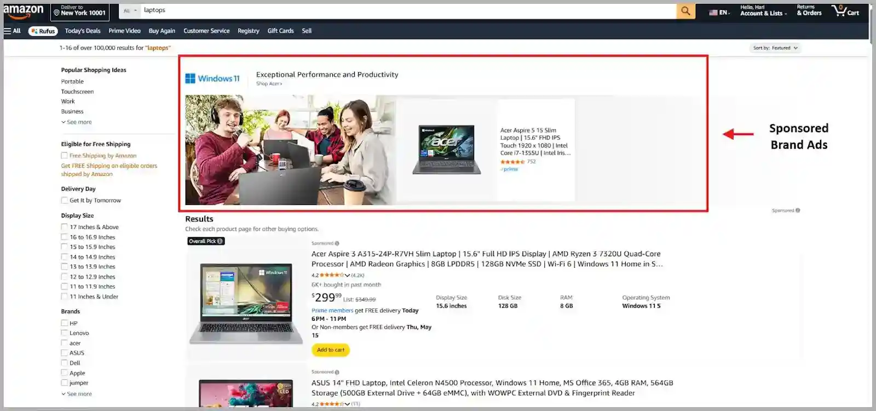Check 14 to 14.9 Inches display size
The height and width of the screenshot is (411, 876).
[65, 257]
